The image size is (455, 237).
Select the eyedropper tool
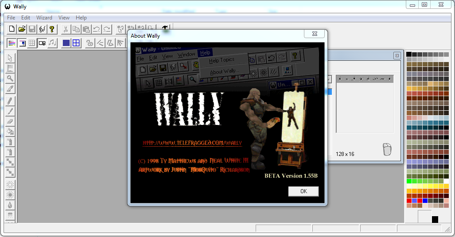click(10, 89)
